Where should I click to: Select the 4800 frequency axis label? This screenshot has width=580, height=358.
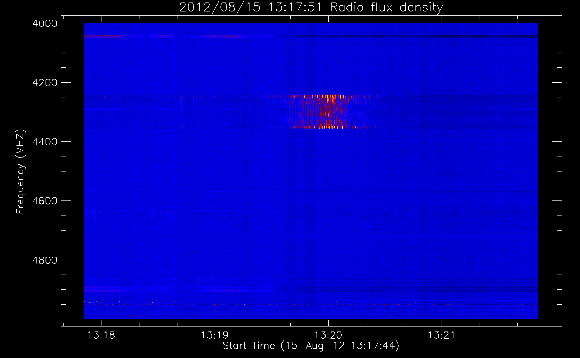(45, 260)
